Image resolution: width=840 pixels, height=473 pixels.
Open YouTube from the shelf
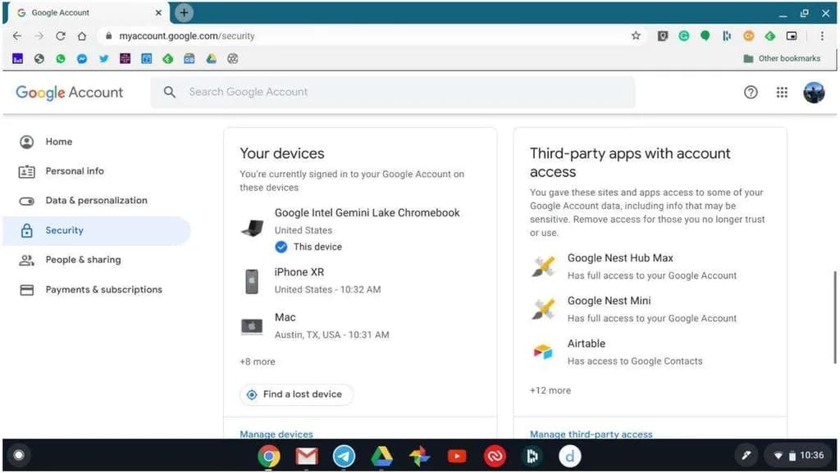[x=457, y=456]
